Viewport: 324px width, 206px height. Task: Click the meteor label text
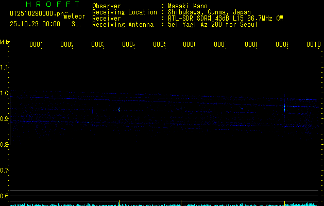coord(75,16)
